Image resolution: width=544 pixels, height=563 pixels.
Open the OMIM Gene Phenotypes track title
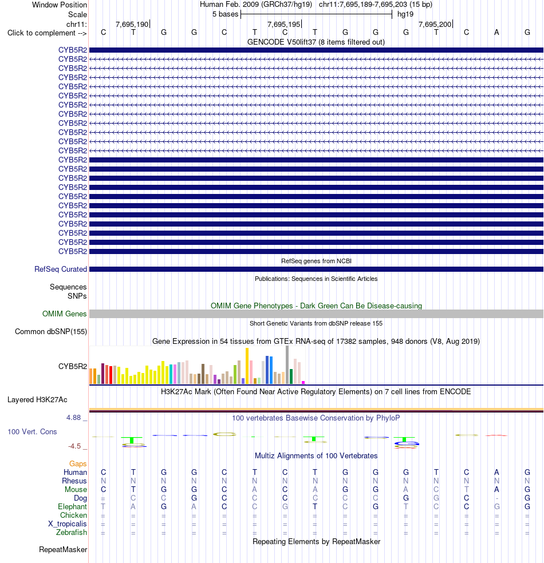point(316,306)
